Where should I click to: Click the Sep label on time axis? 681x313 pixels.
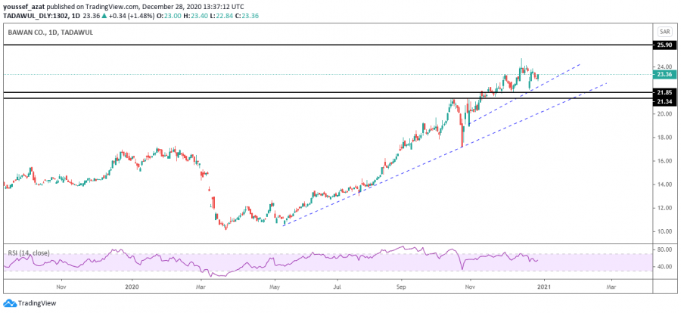coord(402,287)
